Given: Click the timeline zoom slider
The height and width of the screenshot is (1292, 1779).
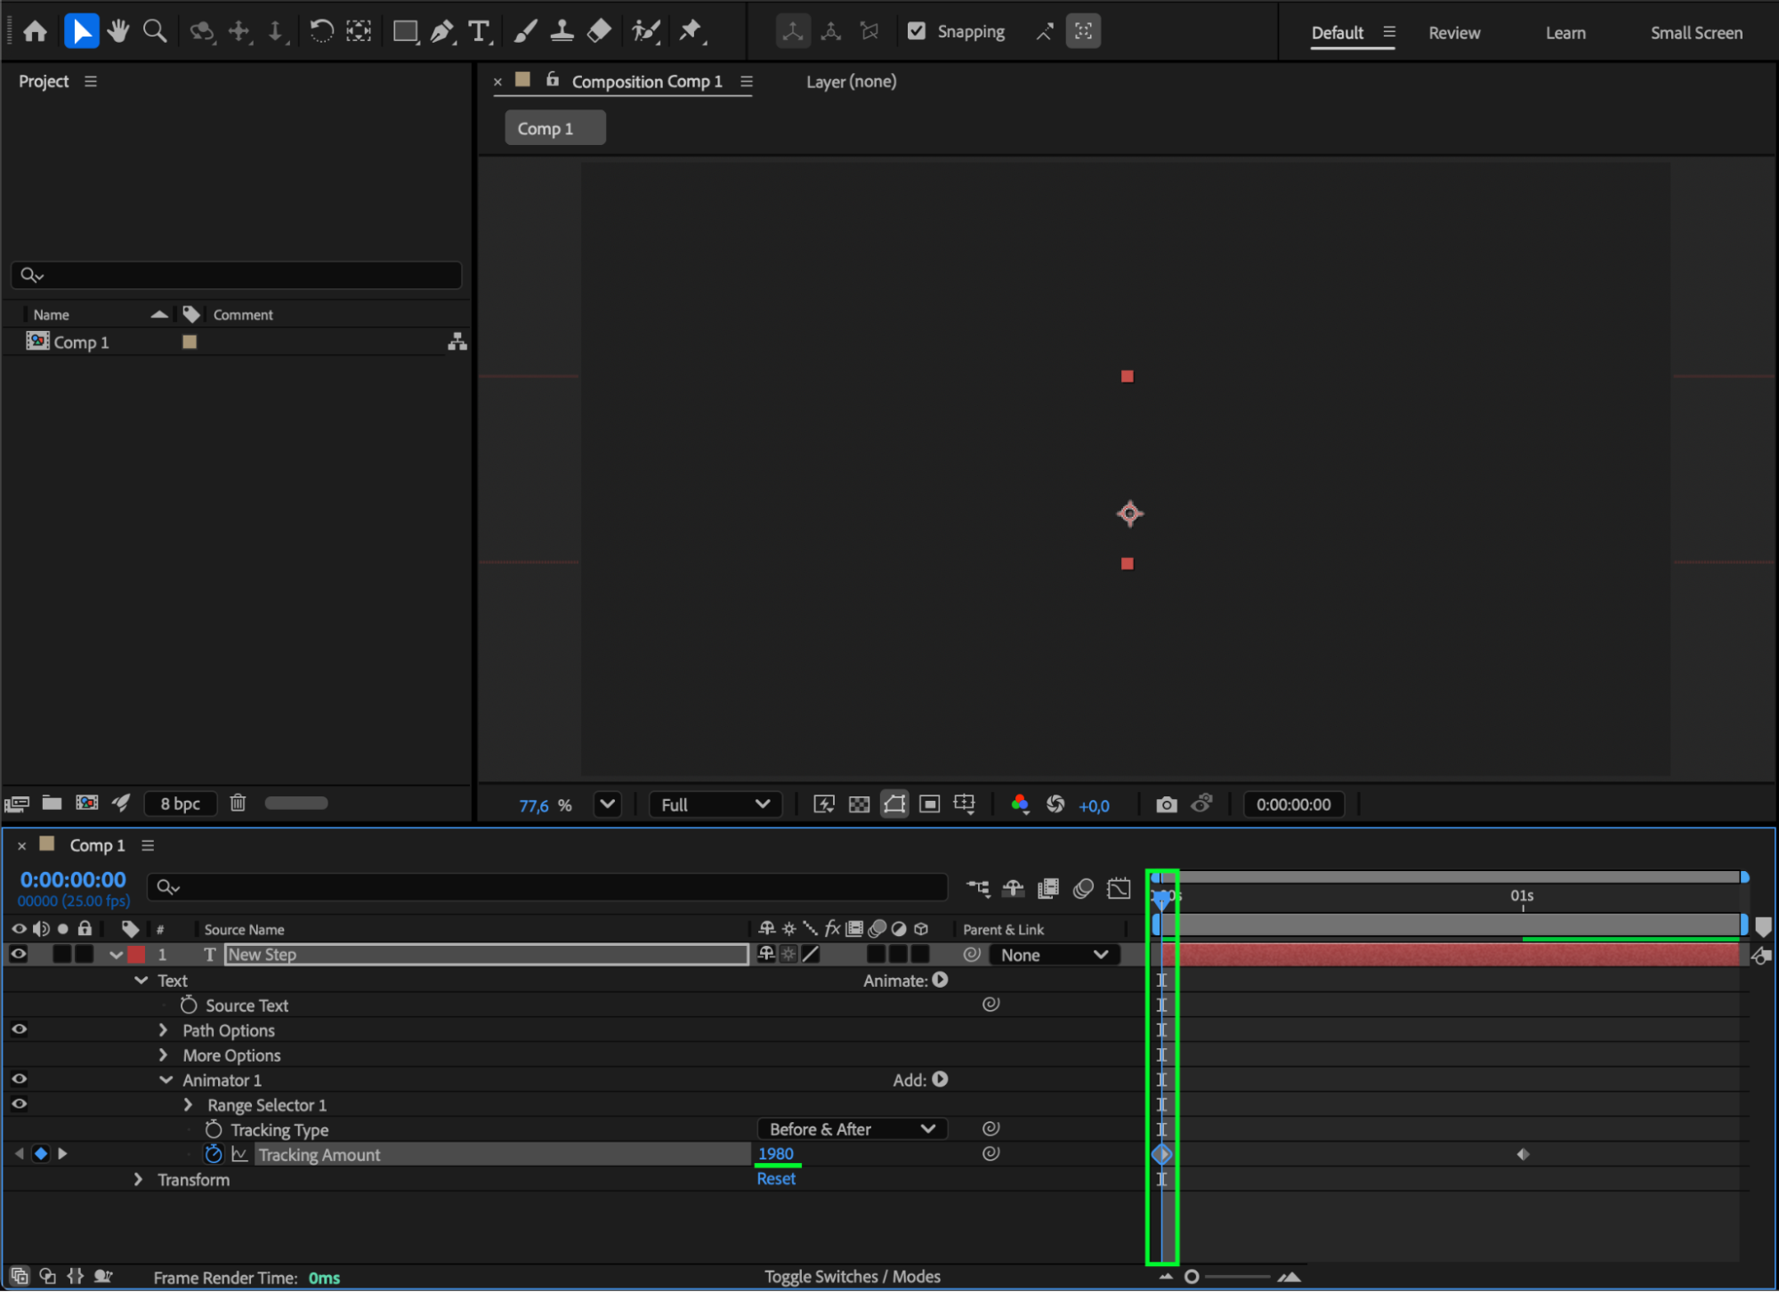Looking at the screenshot, I should (x=1235, y=1276).
